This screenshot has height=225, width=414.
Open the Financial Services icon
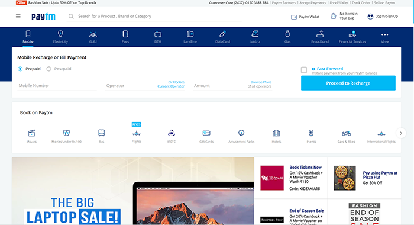[352, 34]
